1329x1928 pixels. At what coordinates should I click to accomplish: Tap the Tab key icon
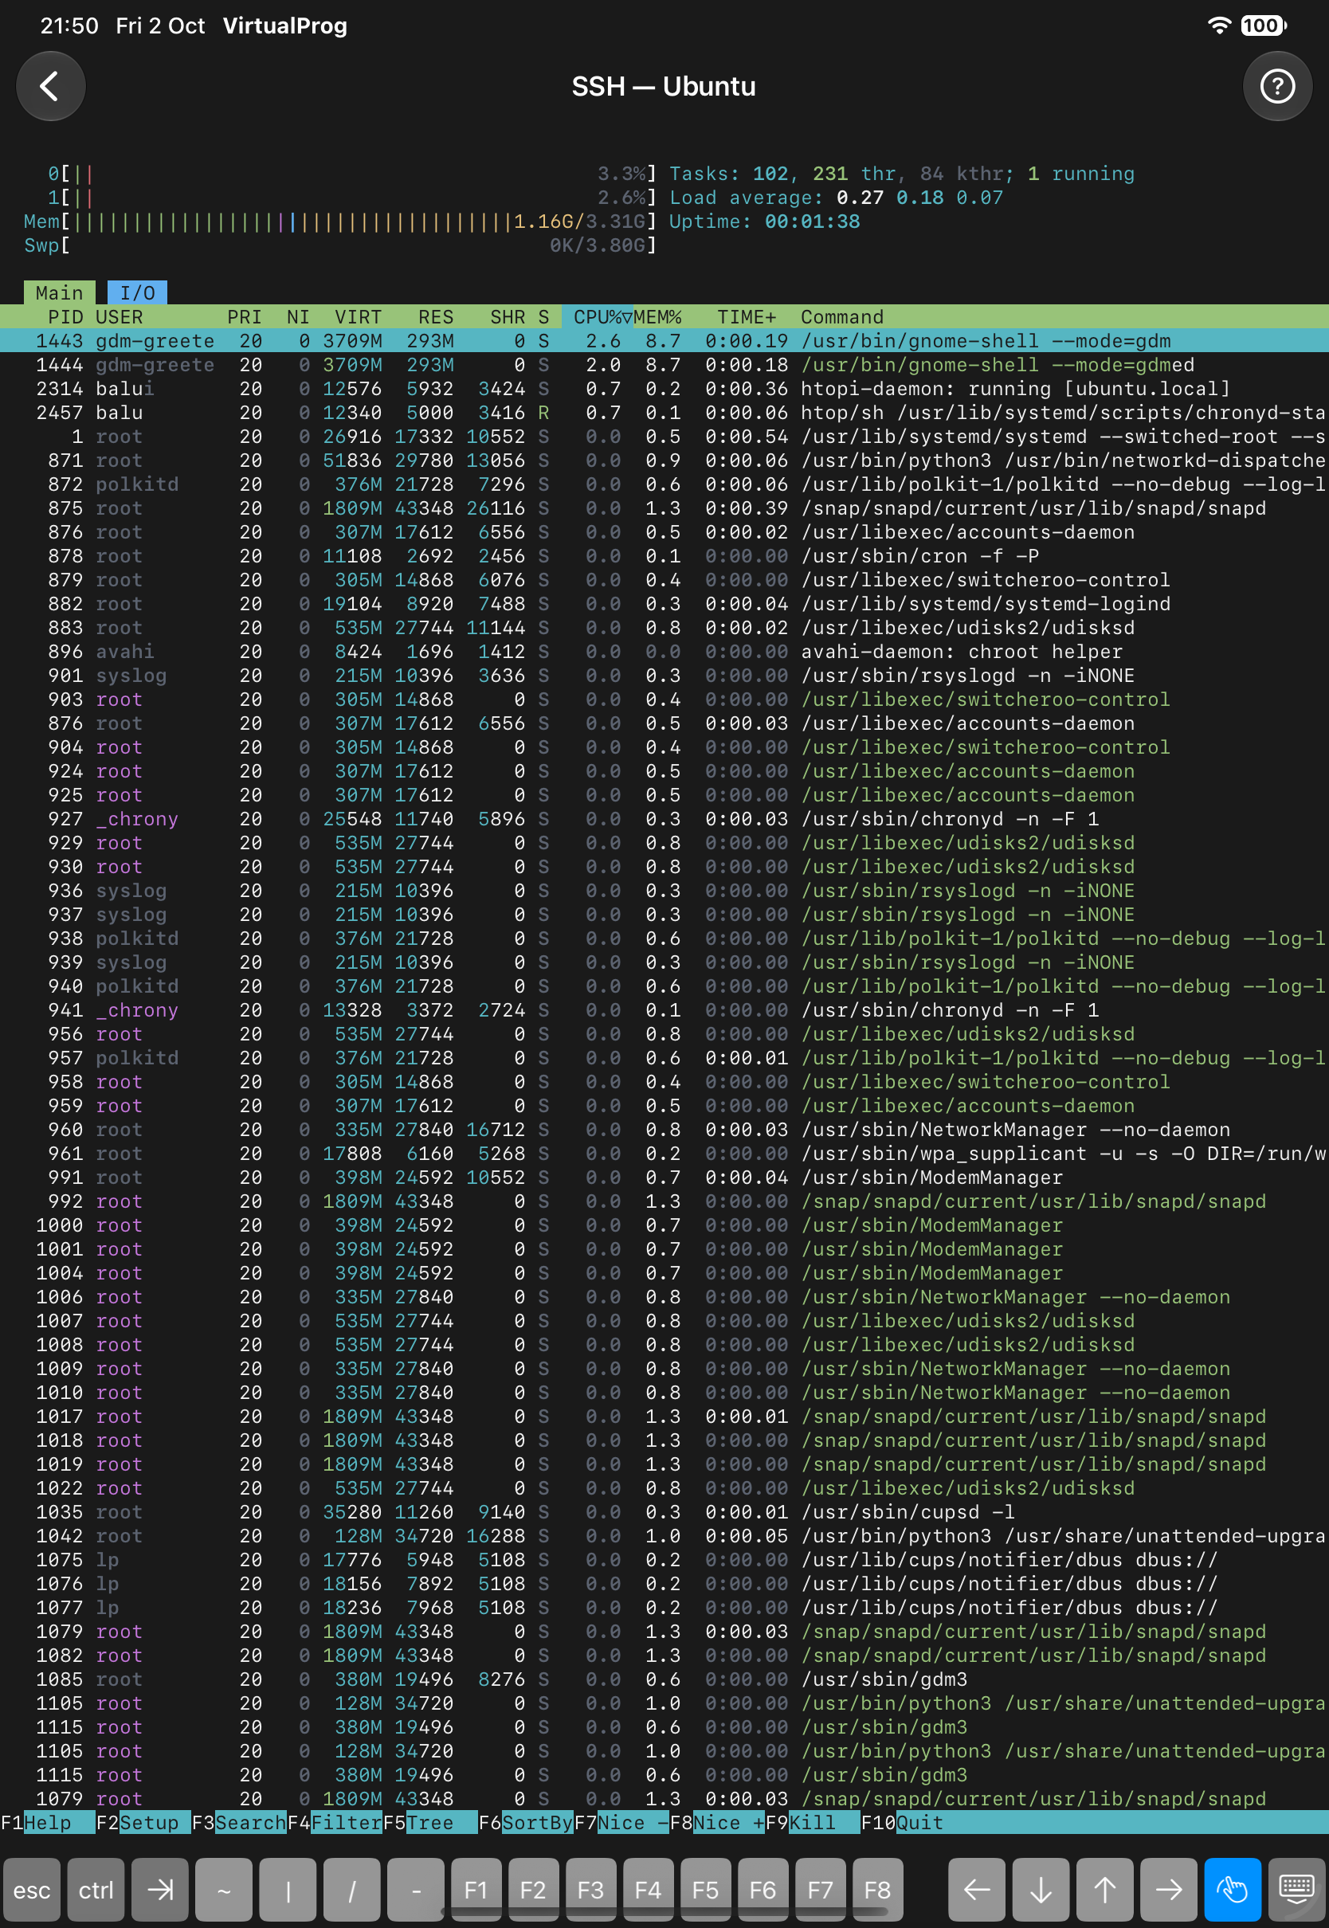[160, 1890]
